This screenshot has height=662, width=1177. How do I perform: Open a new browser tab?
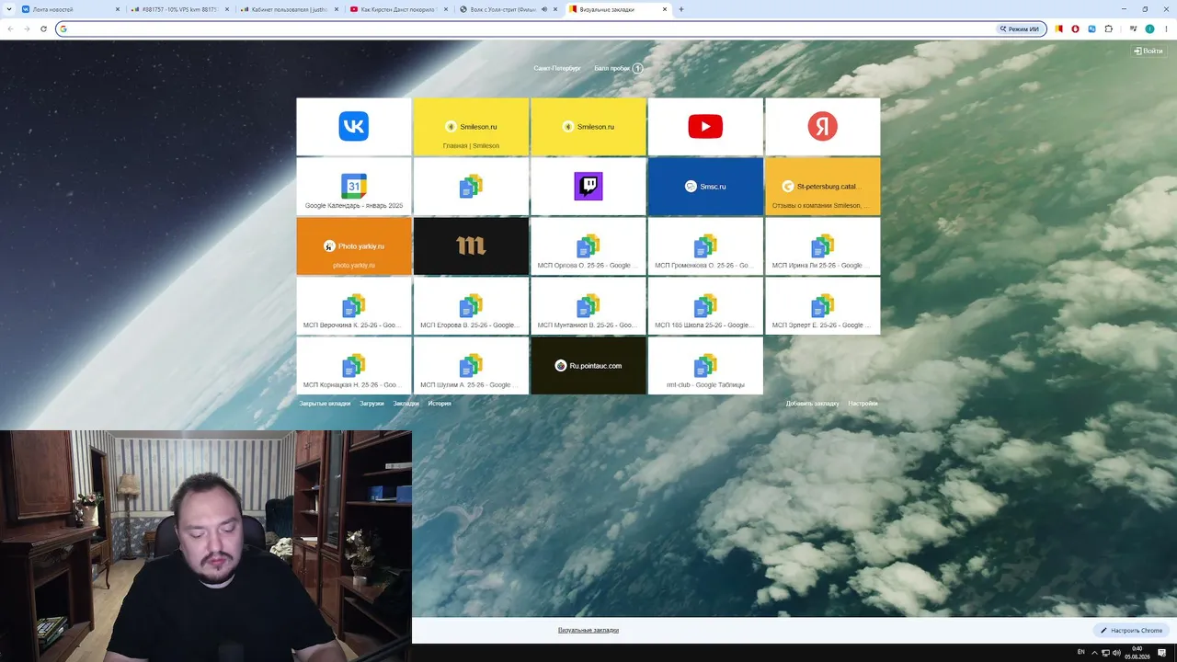pos(681,9)
